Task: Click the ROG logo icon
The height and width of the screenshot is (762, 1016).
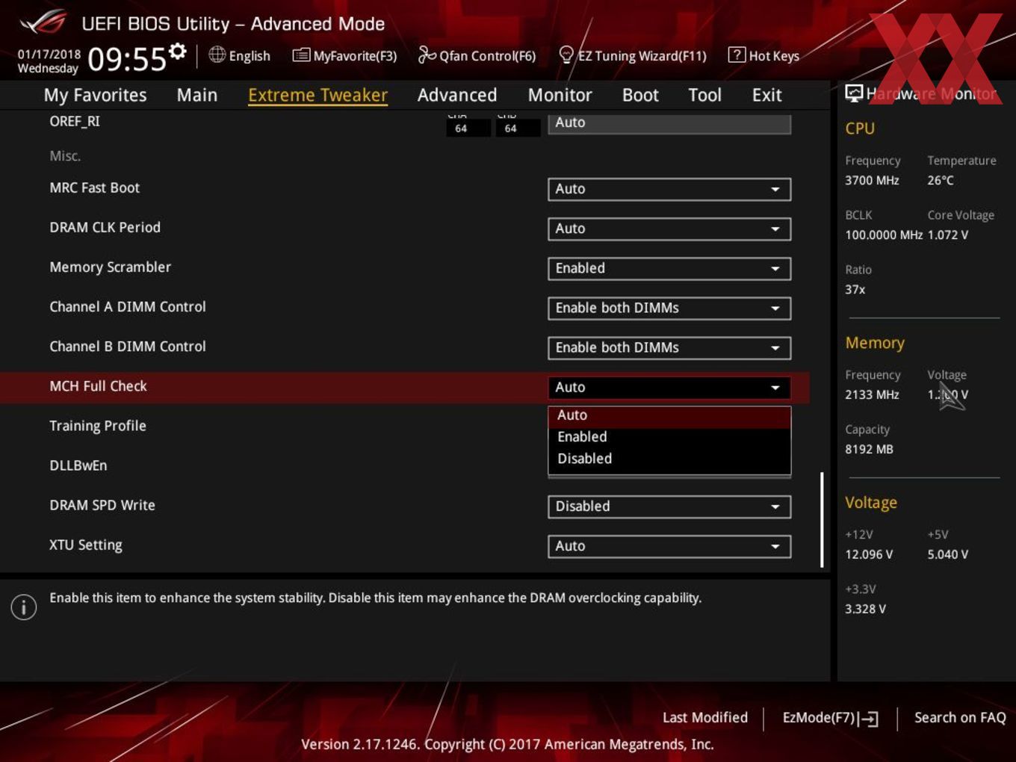Action: (44, 22)
